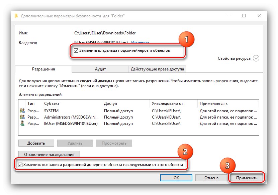Expand 'Свойства ресурса' chevron
The image size is (278, 195).
(256, 58)
